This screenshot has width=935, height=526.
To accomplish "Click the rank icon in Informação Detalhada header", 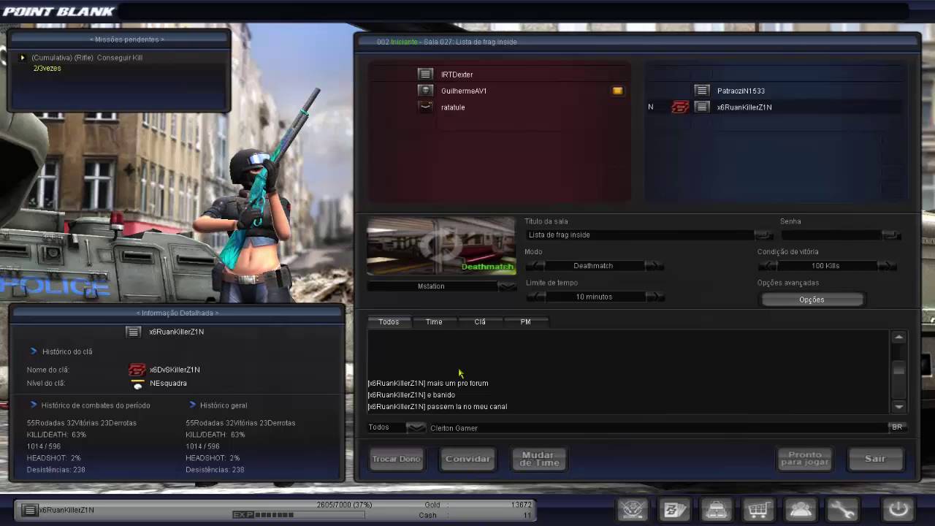I will 133,332.
